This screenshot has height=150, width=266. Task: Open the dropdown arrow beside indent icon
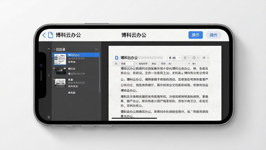point(198,58)
